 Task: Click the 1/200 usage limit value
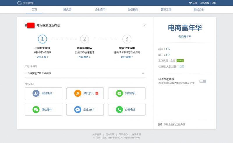coord(181,67)
